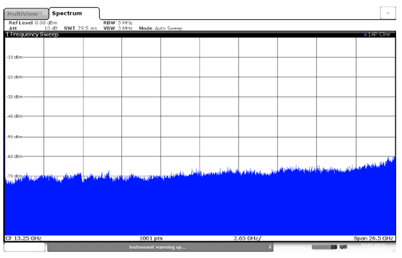The image size is (402, 258).
Task: Open the Mode Auto Sweep setting
Action: 160,28
